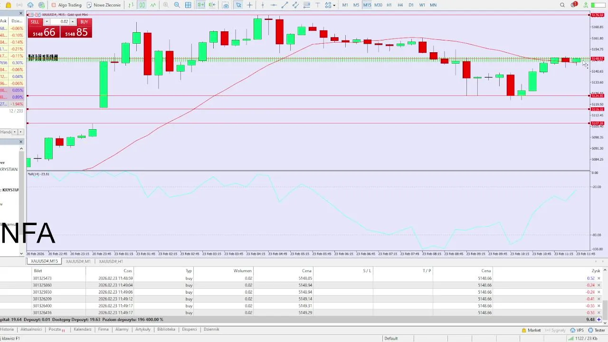
Task: Edit the 0.02 volume input field
Action: (60, 22)
